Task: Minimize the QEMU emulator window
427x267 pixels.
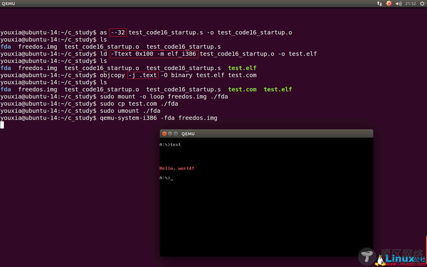Action: click(170, 134)
